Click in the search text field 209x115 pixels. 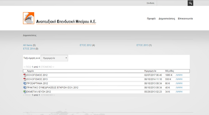pos(172,3)
